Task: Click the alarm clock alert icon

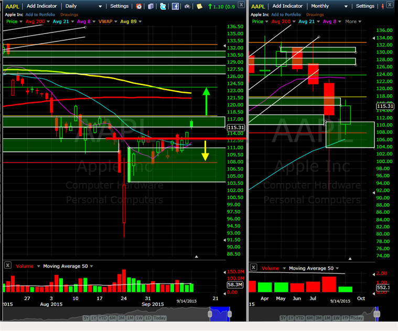Action: pyautogui.click(x=139, y=6)
